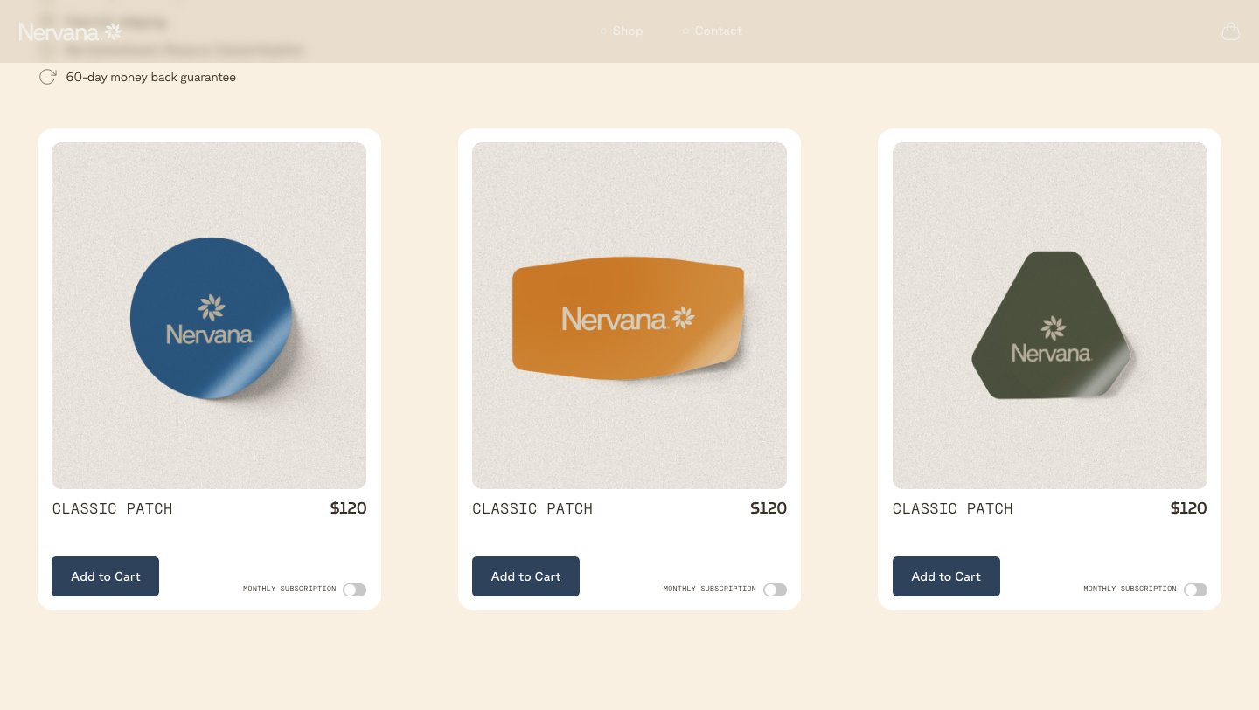Click the Nervana logo in header

click(x=70, y=32)
